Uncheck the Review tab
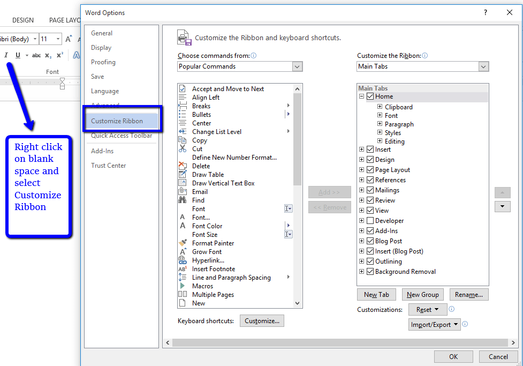 coord(370,200)
